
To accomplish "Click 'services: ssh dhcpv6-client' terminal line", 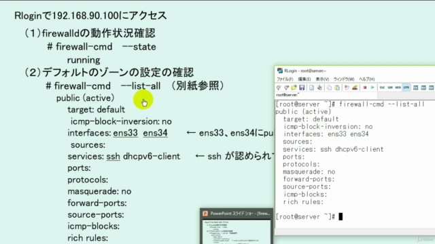I will point(333,149).
